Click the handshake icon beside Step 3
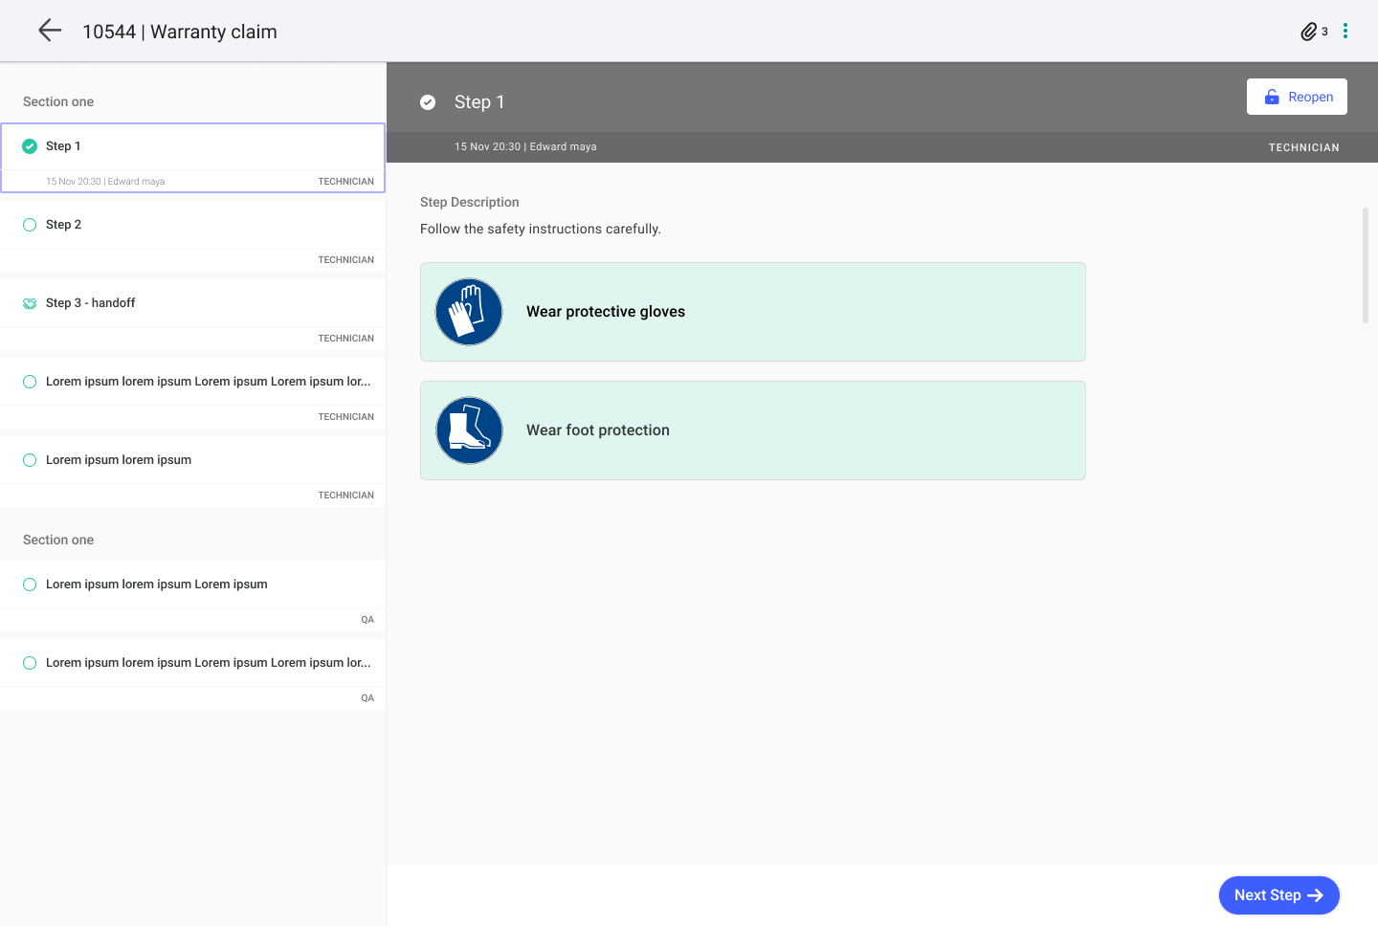 [x=30, y=303]
